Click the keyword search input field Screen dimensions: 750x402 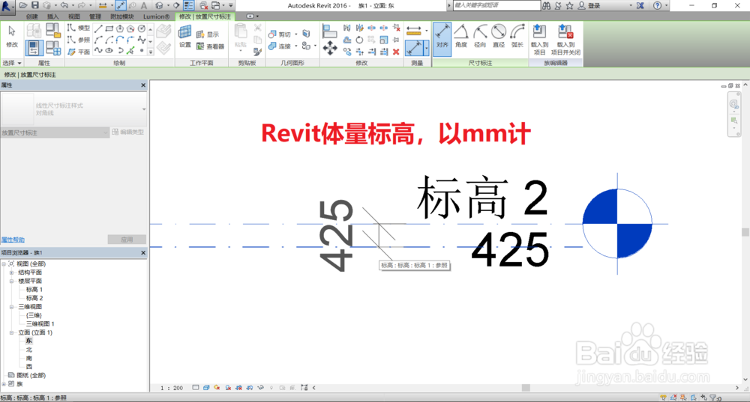pos(496,5)
